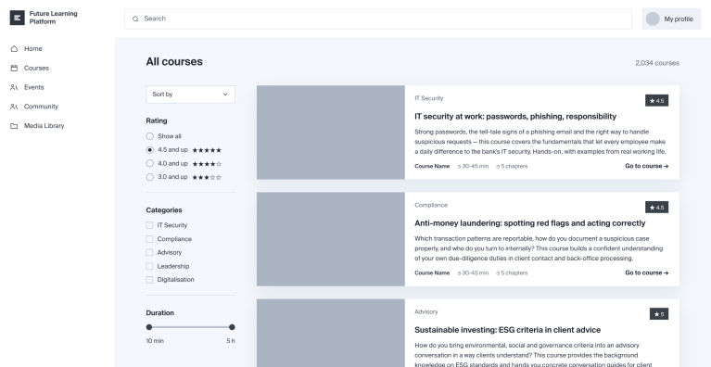
Task: Click the middle of the Duration slider track
Action: 190,327
